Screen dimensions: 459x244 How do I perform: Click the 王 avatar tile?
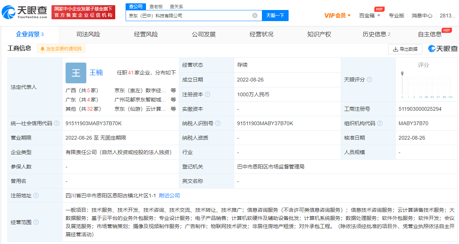tap(76, 73)
